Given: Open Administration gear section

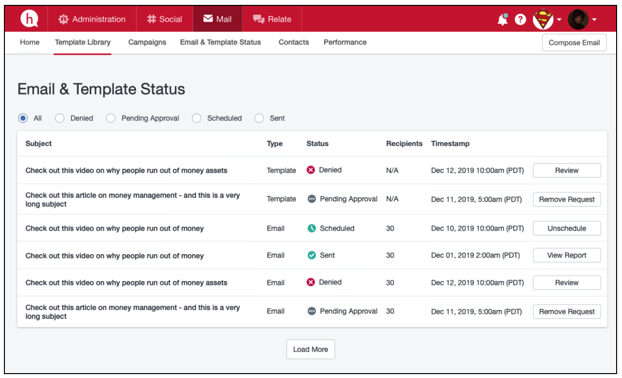Looking at the screenshot, I should point(92,20).
